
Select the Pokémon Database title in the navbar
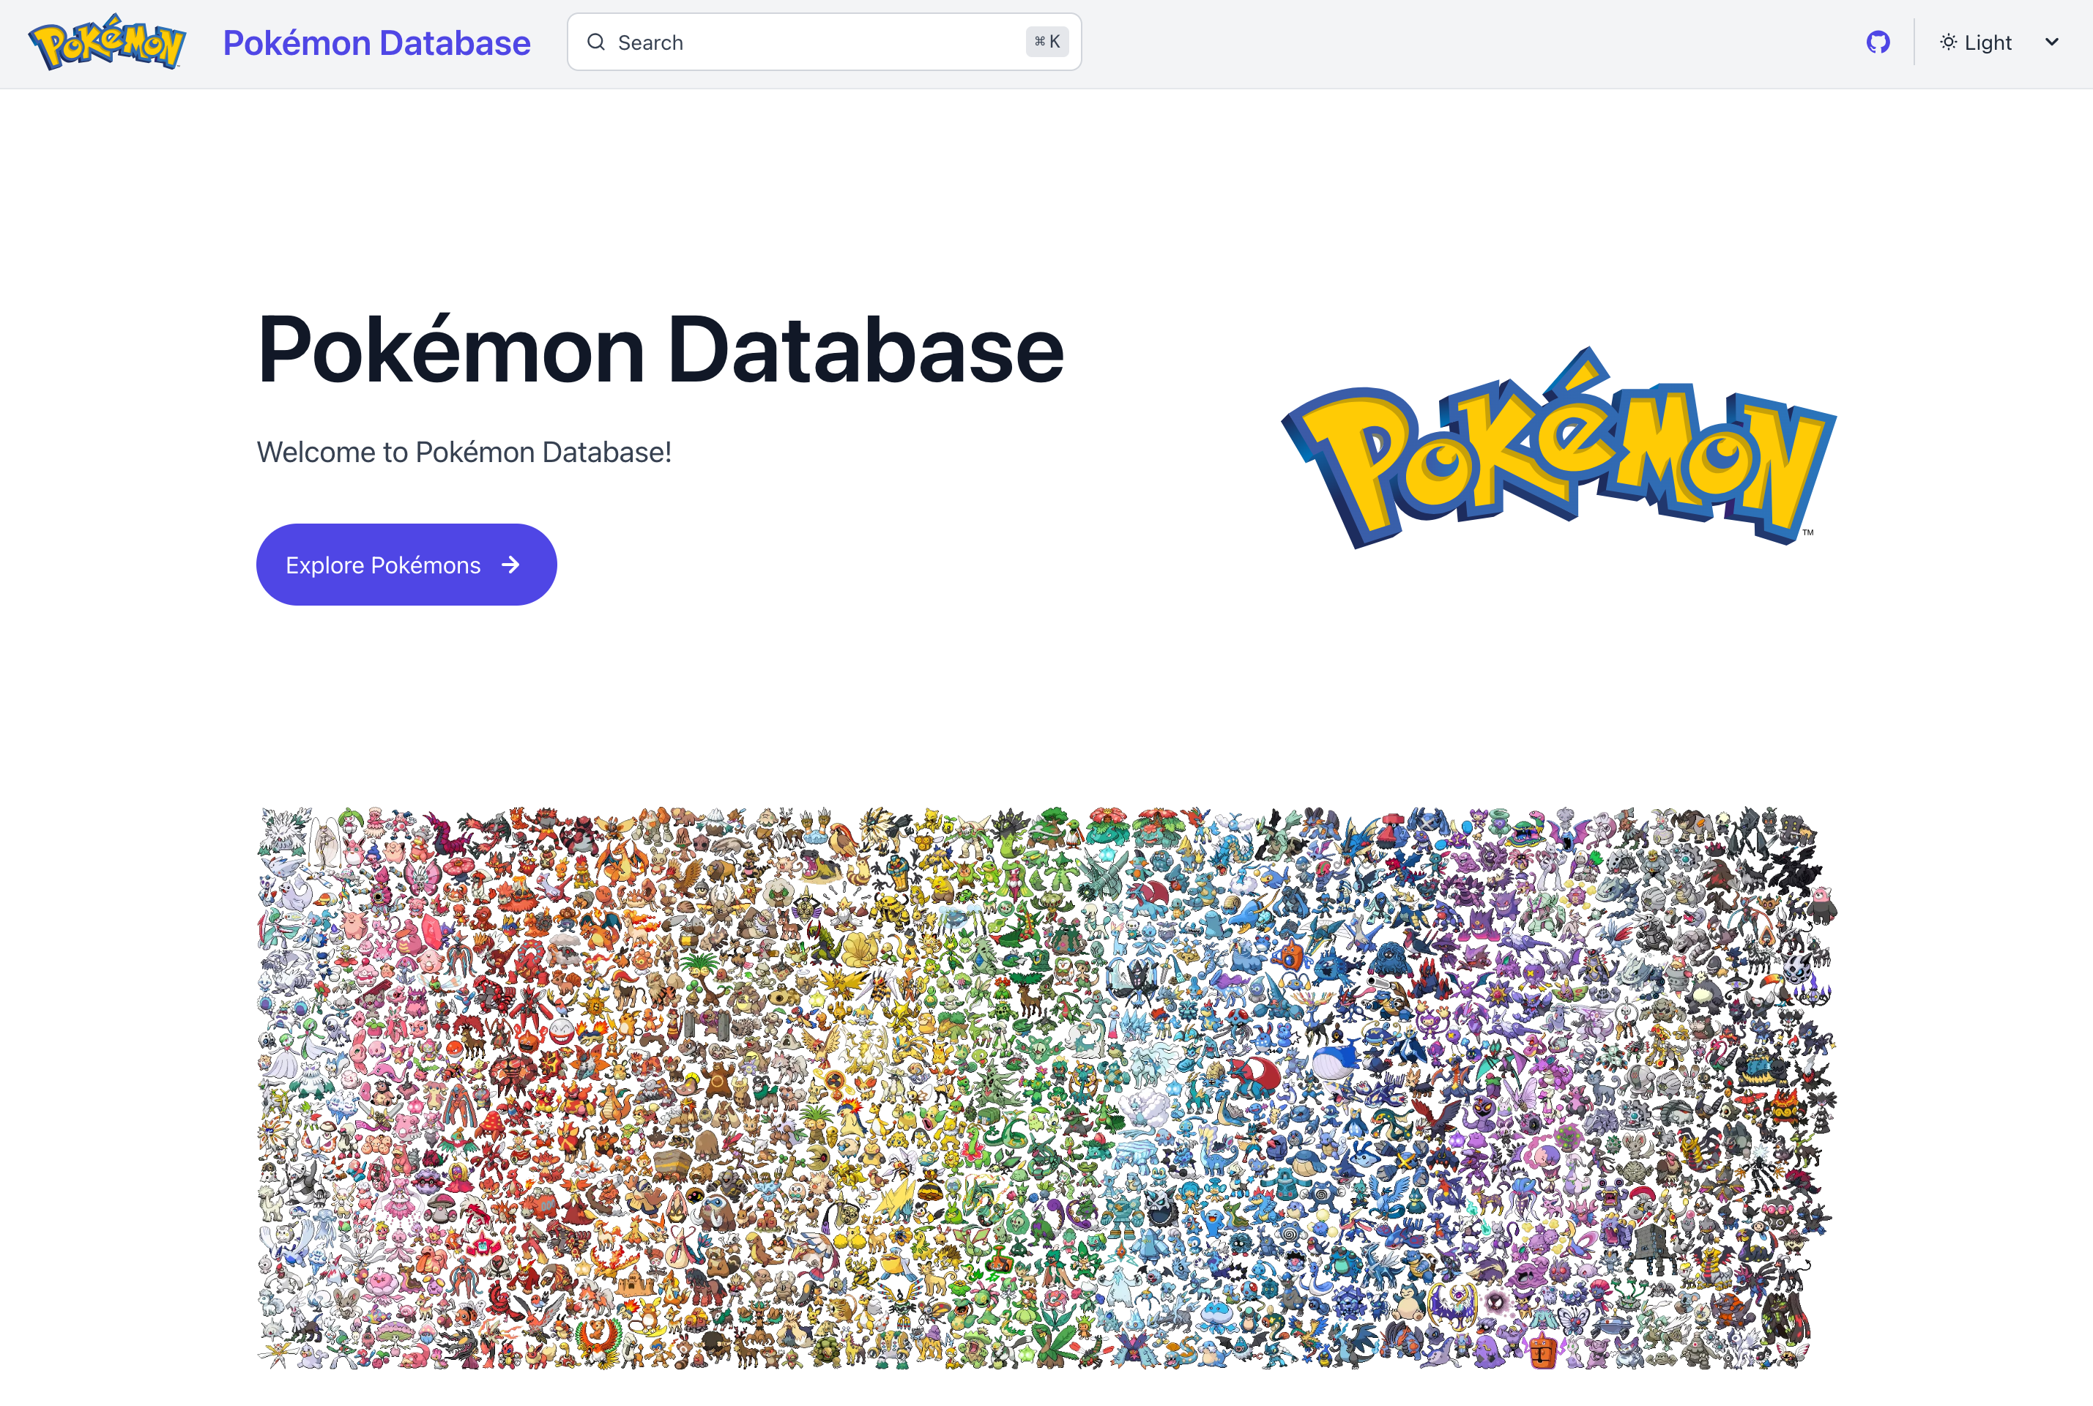tap(376, 41)
